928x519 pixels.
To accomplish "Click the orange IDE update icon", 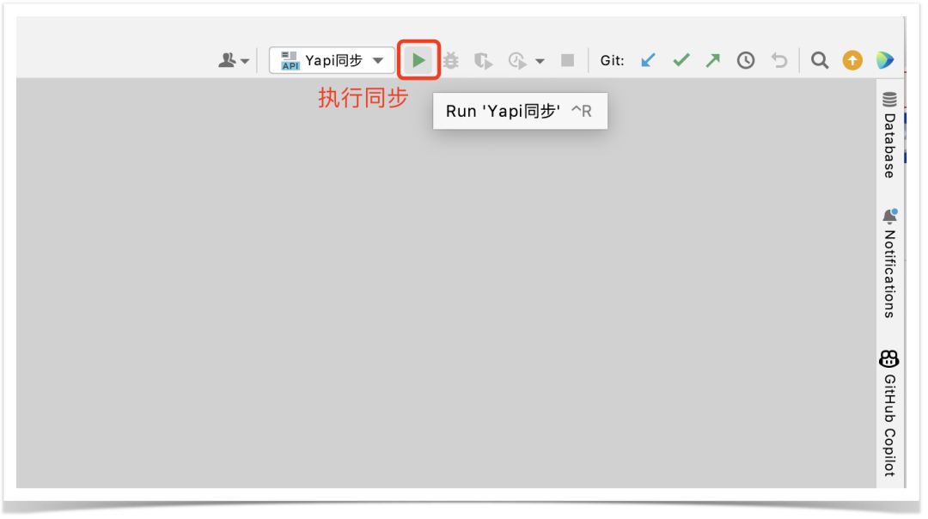I will [x=852, y=60].
